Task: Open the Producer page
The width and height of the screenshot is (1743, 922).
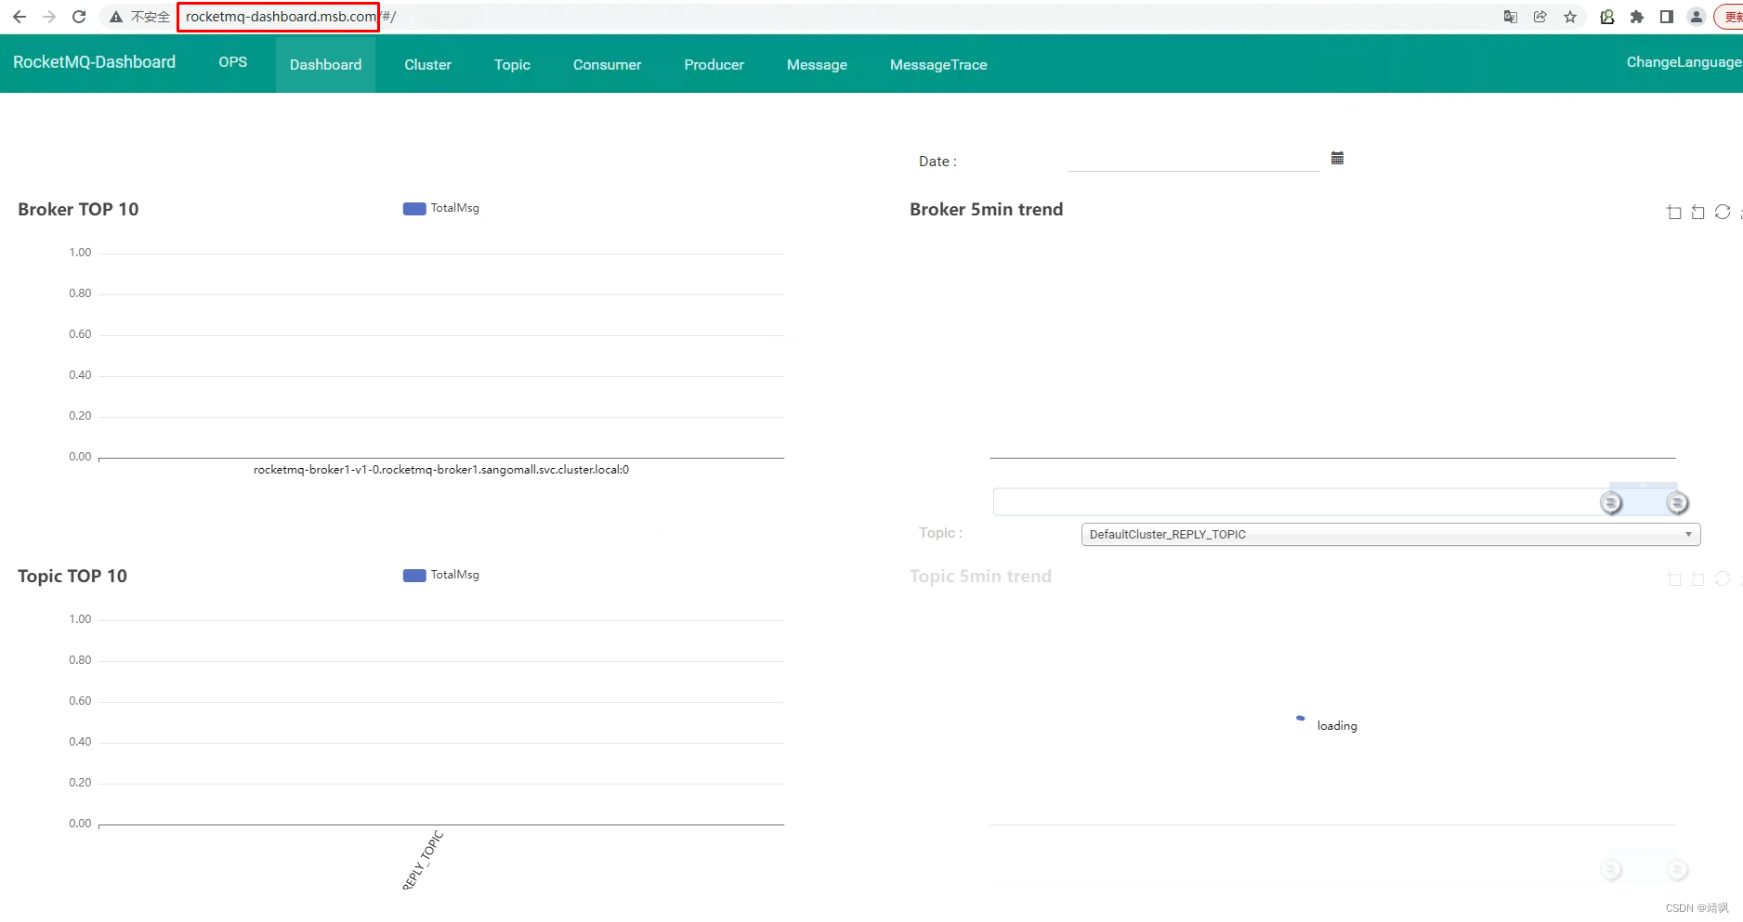Action: coord(714,64)
